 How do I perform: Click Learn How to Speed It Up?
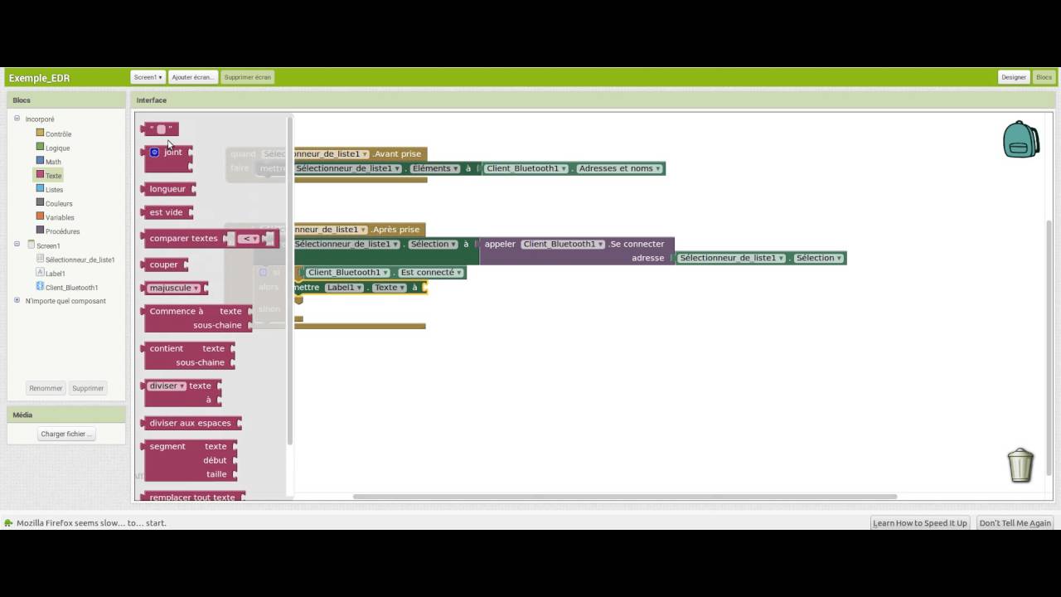[x=920, y=523]
